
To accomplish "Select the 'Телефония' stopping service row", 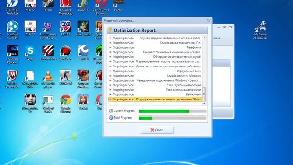I will [x=155, y=47].
